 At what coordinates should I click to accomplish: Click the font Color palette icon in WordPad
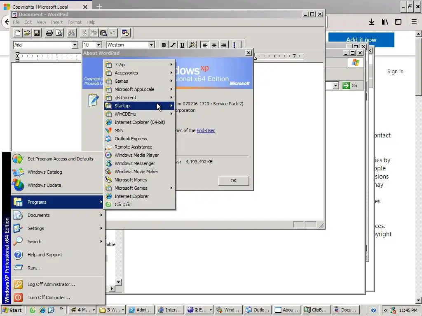click(192, 45)
